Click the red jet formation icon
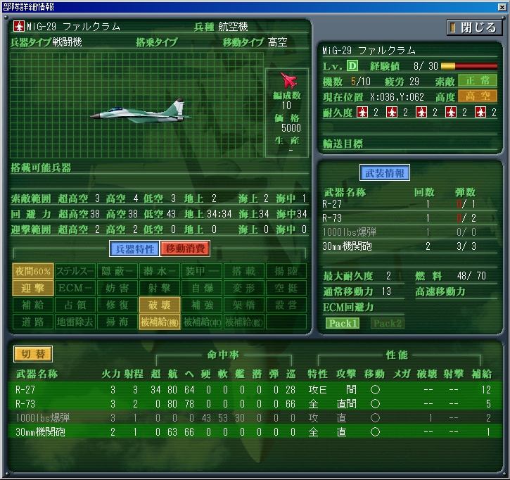The height and width of the screenshot is (480, 510). [288, 80]
